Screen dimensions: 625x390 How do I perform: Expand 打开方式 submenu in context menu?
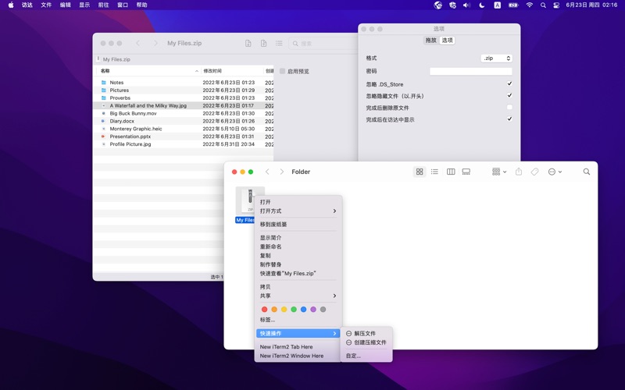(x=298, y=211)
